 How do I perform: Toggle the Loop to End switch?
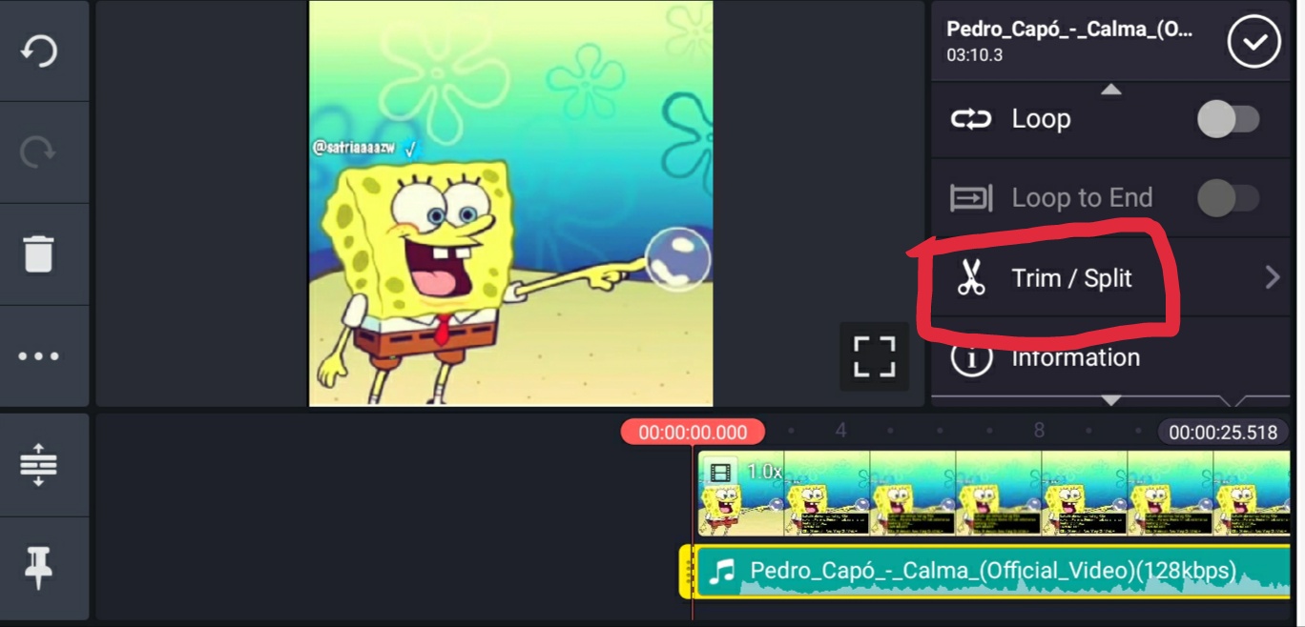click(1229, 198)
